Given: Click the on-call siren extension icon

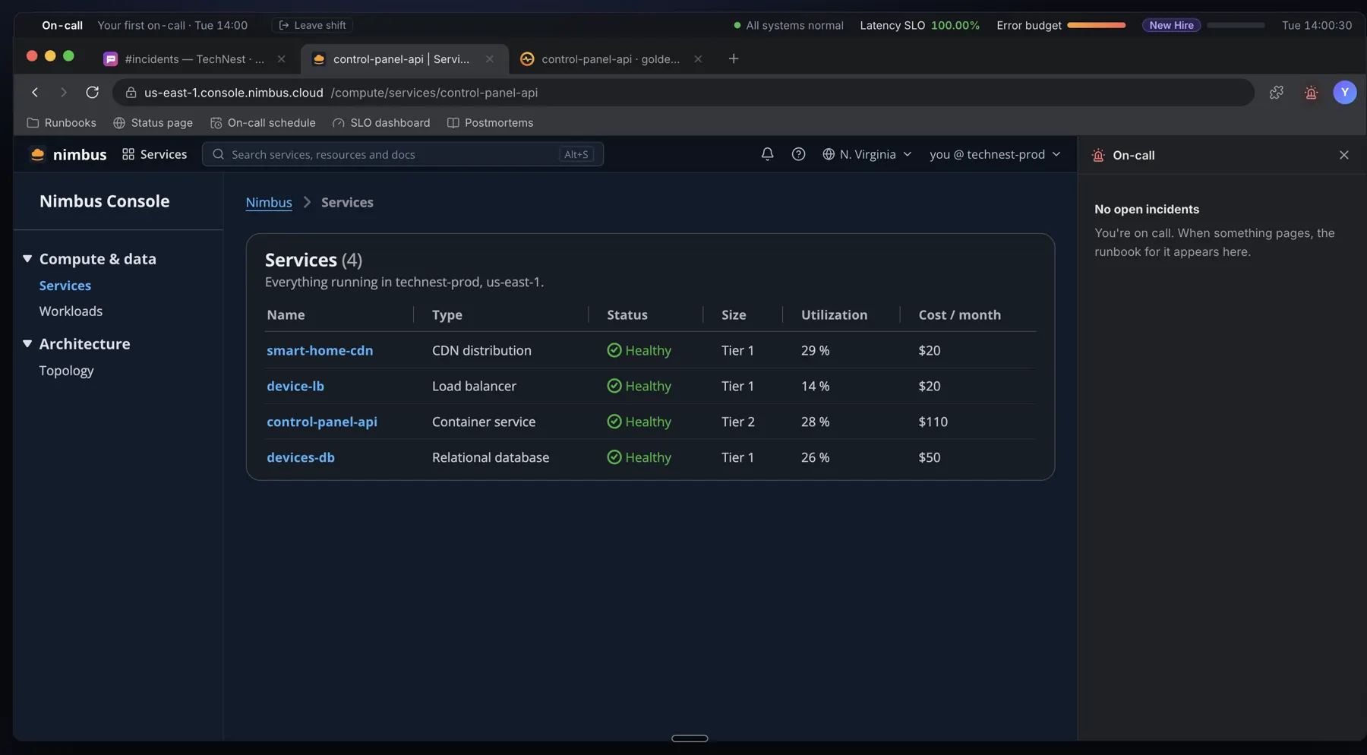Looking at the screenshot, I should [1311, 93].
